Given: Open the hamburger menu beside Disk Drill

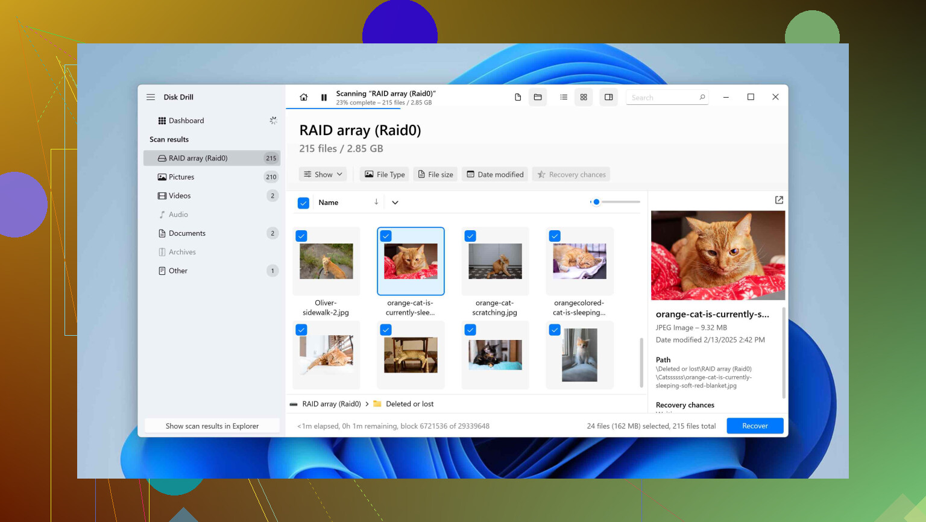Looking at the screenshot, I should click(x=151, y=97).
